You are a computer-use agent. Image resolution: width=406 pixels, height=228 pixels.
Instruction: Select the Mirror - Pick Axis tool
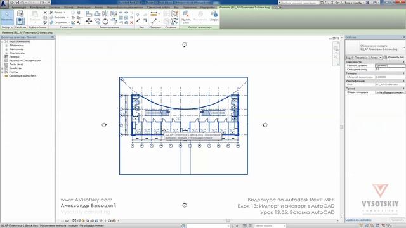click(x=105, y=14)
